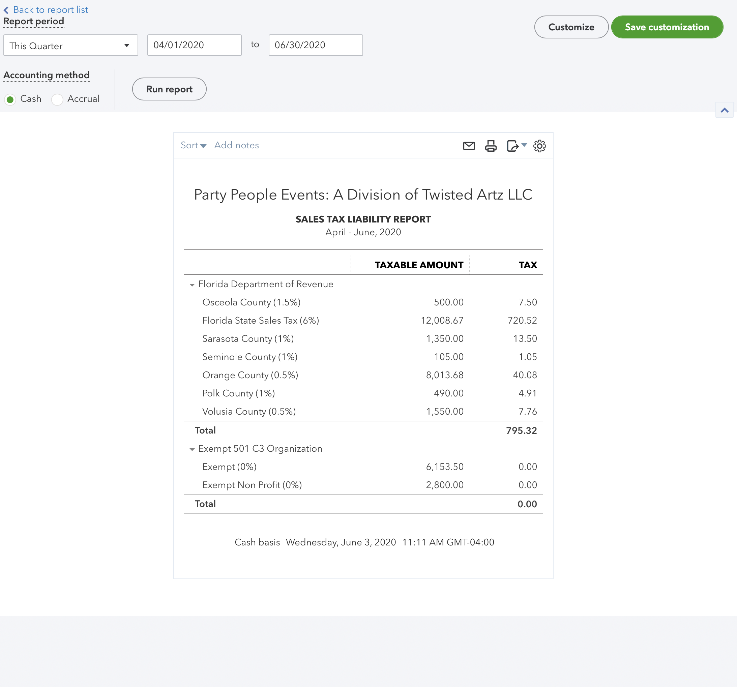Screen dimensions: 737x687
Task: Click tax amount 4.91
Action: [x=528, y=393]
